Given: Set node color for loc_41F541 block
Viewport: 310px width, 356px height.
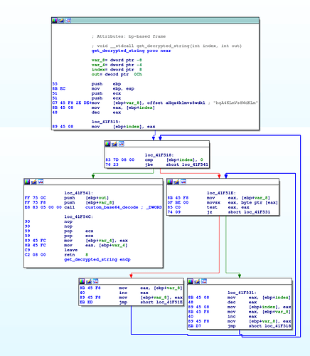Looking at the screenshot, I should click(x=27, y=182).
